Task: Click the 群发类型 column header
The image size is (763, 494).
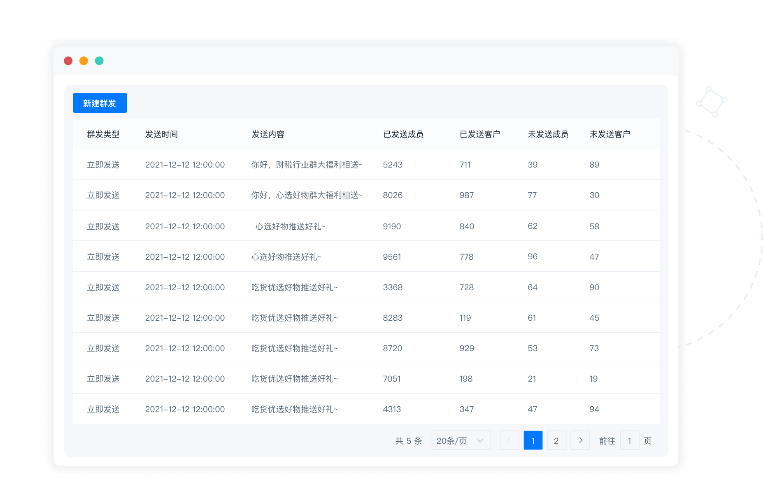Action: 103,134
